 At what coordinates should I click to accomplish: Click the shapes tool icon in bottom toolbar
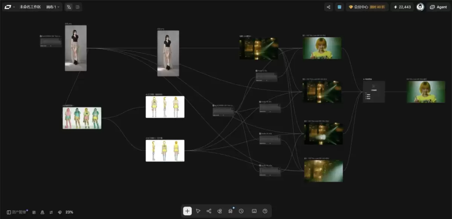tap(220, 211)
